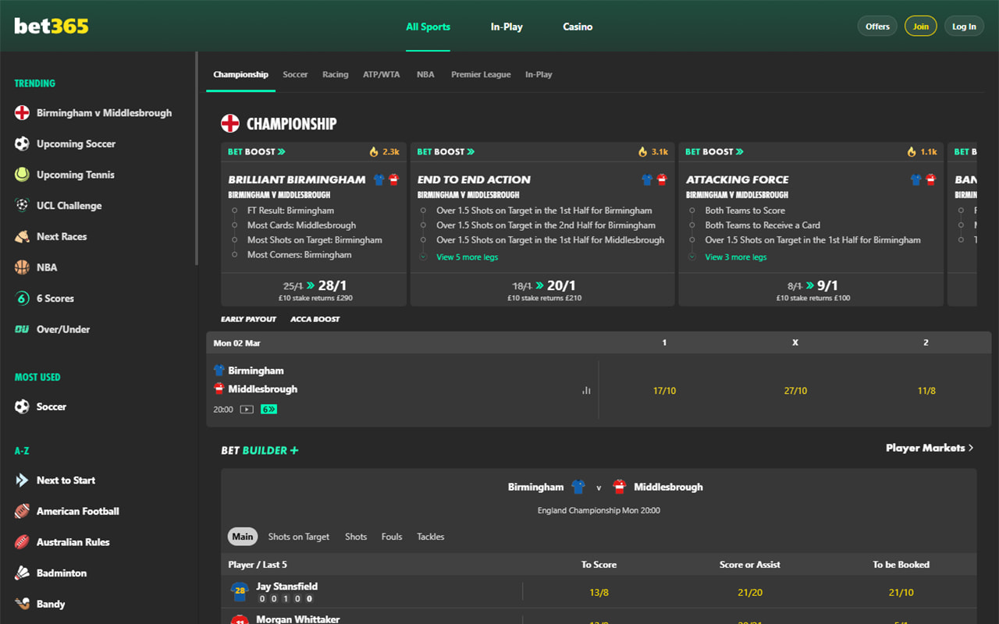The height and width of the screenshot is (624, 999).
Task: Click the Badminton shuttlecock icon
Action: (x=22, y=573)
